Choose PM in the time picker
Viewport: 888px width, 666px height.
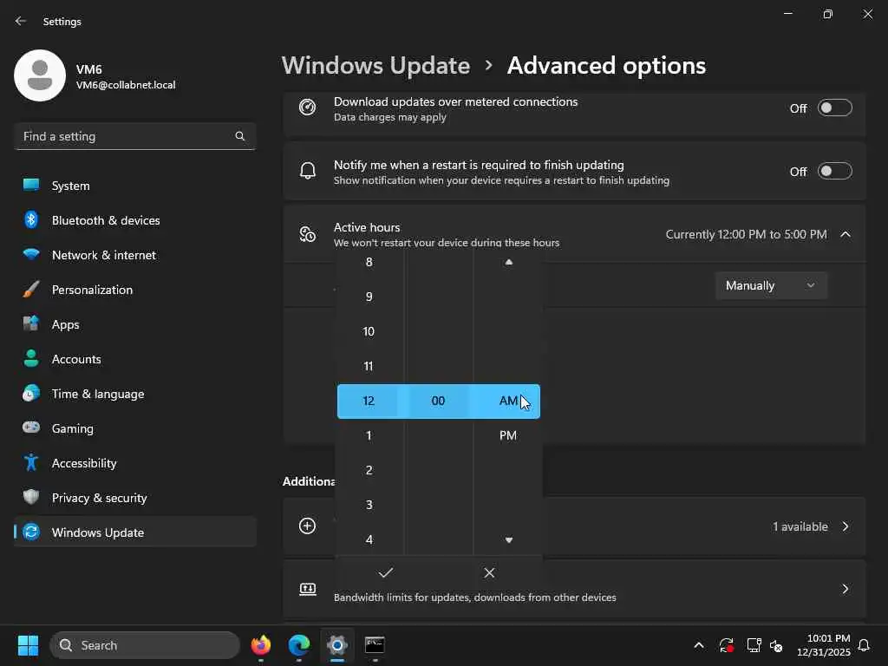(x=508, y=435)
